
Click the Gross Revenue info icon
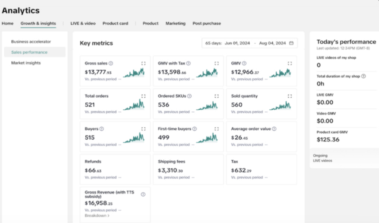coord(143,194)
